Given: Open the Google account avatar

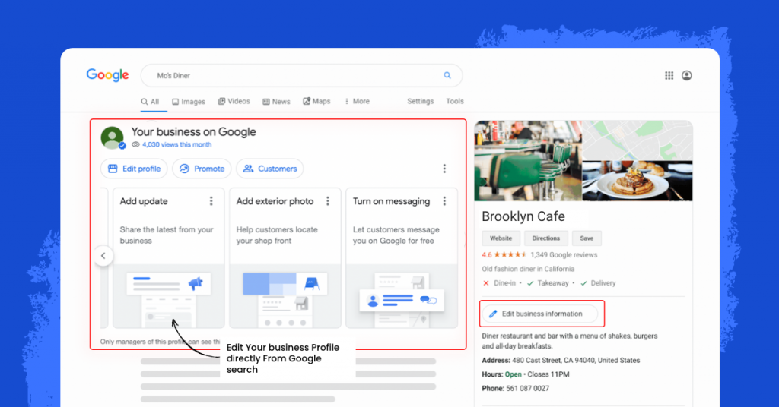Looking at the screenshot, I should coord(687,75).
